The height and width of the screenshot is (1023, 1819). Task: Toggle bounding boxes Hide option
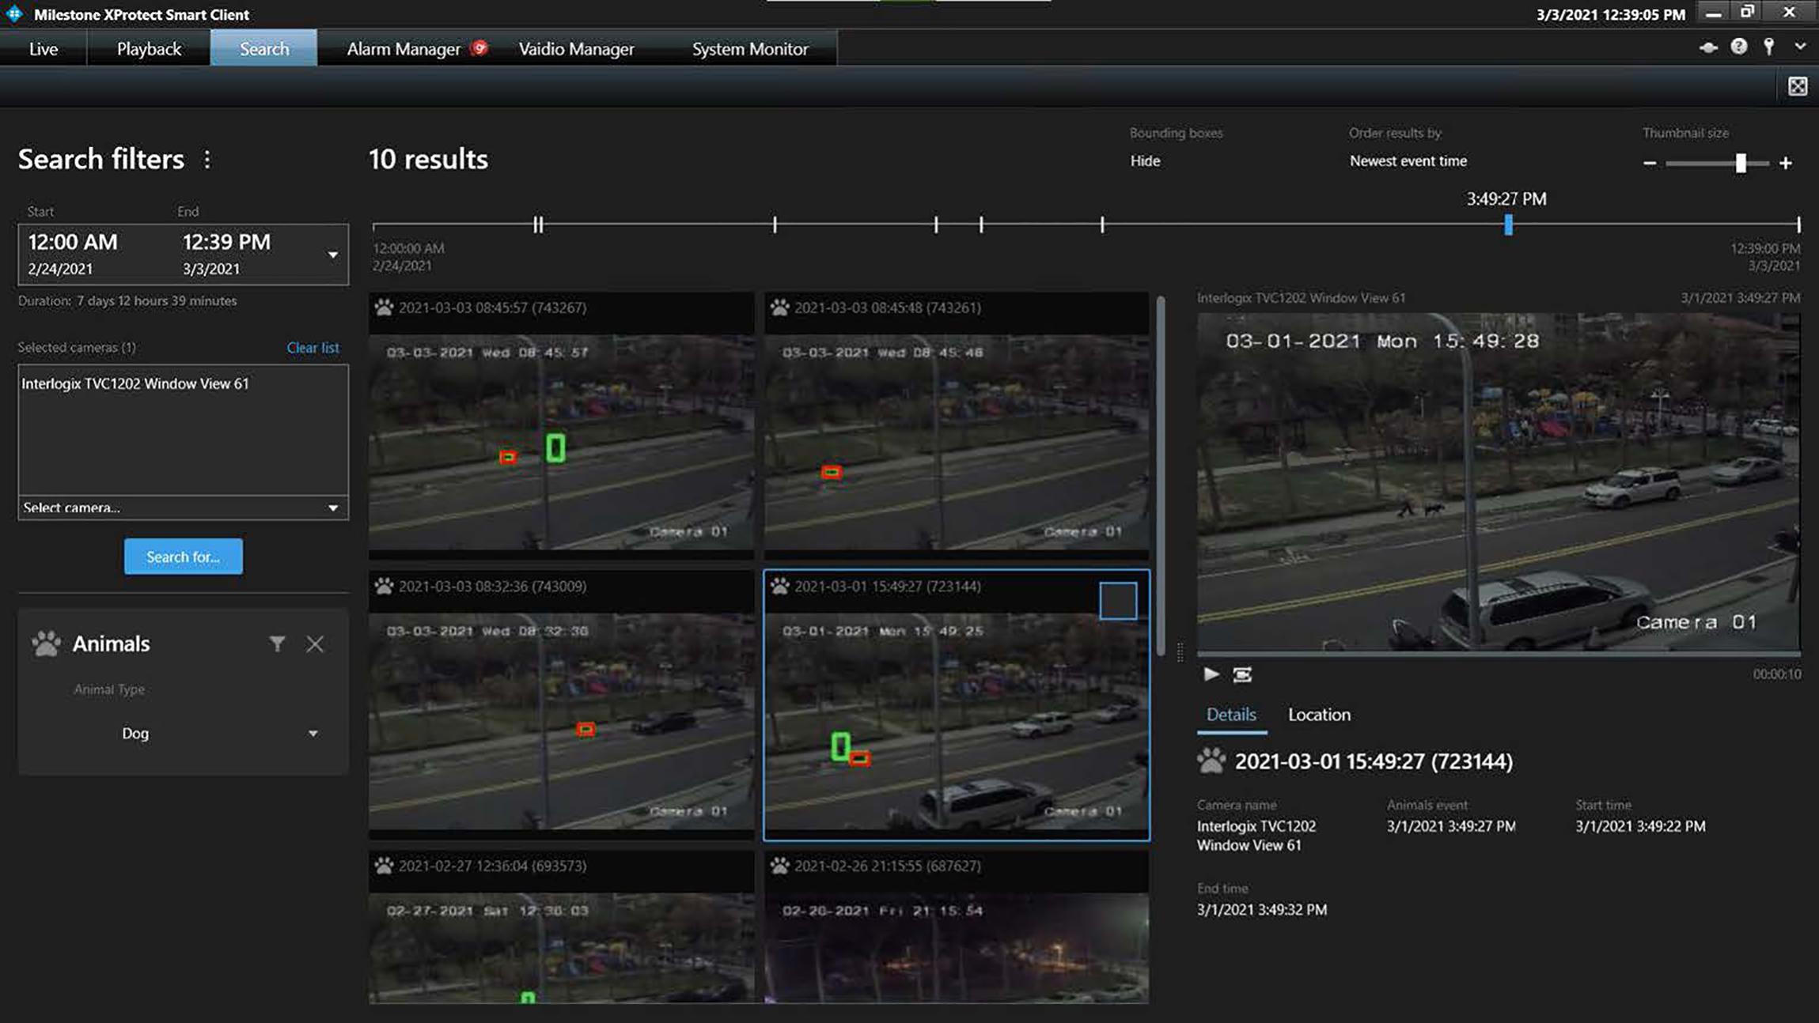click(x=1145, y=160)
